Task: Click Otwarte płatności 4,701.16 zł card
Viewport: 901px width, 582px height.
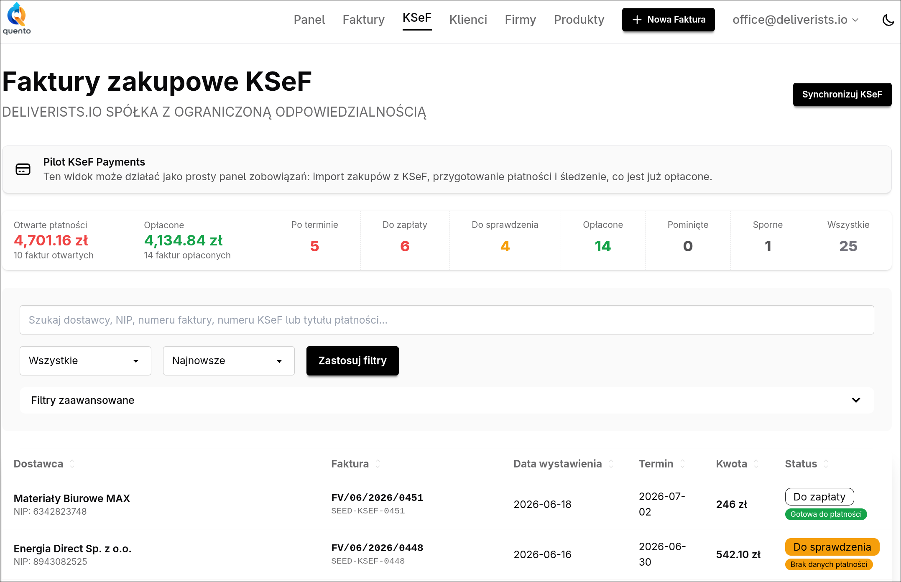Action: 67,240
